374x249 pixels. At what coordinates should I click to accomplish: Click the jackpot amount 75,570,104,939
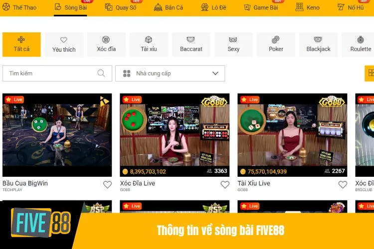(x=267, y=171)
